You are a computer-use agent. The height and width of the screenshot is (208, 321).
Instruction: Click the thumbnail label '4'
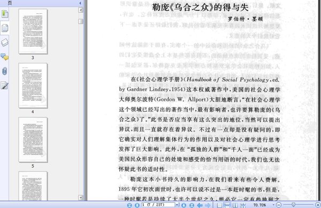point(33,112)
